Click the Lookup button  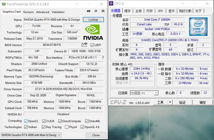(93, 20)
